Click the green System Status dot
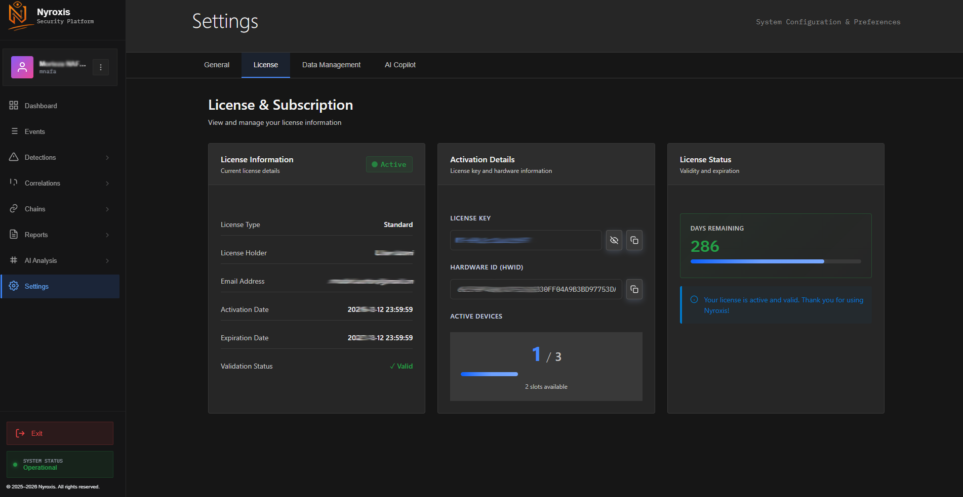 click(15, 464)
